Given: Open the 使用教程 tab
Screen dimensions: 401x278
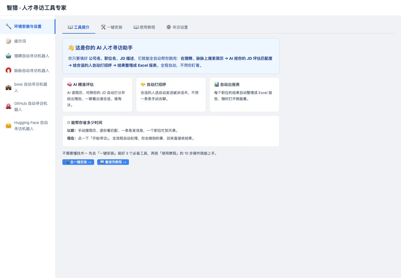Looking at the screenshot, I should click(145, 27).
